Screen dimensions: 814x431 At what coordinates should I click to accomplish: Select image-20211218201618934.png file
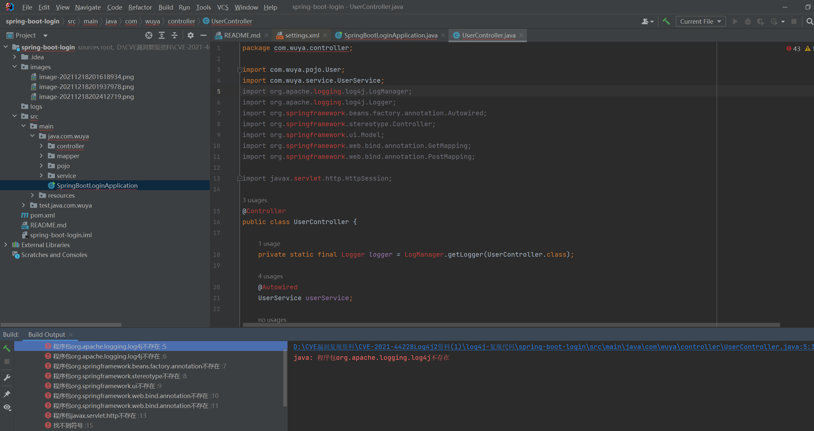(86, 77)
